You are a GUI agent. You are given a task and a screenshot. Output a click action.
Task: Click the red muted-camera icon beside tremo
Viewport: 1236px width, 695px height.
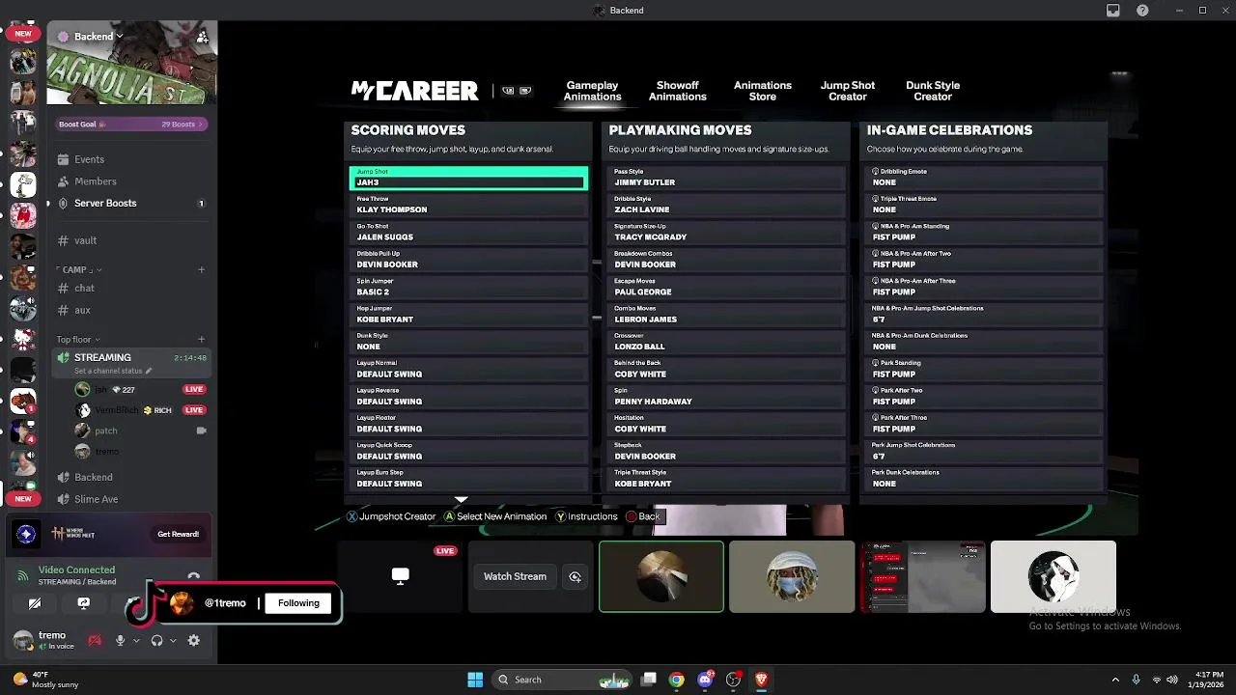tap(95, 640)
